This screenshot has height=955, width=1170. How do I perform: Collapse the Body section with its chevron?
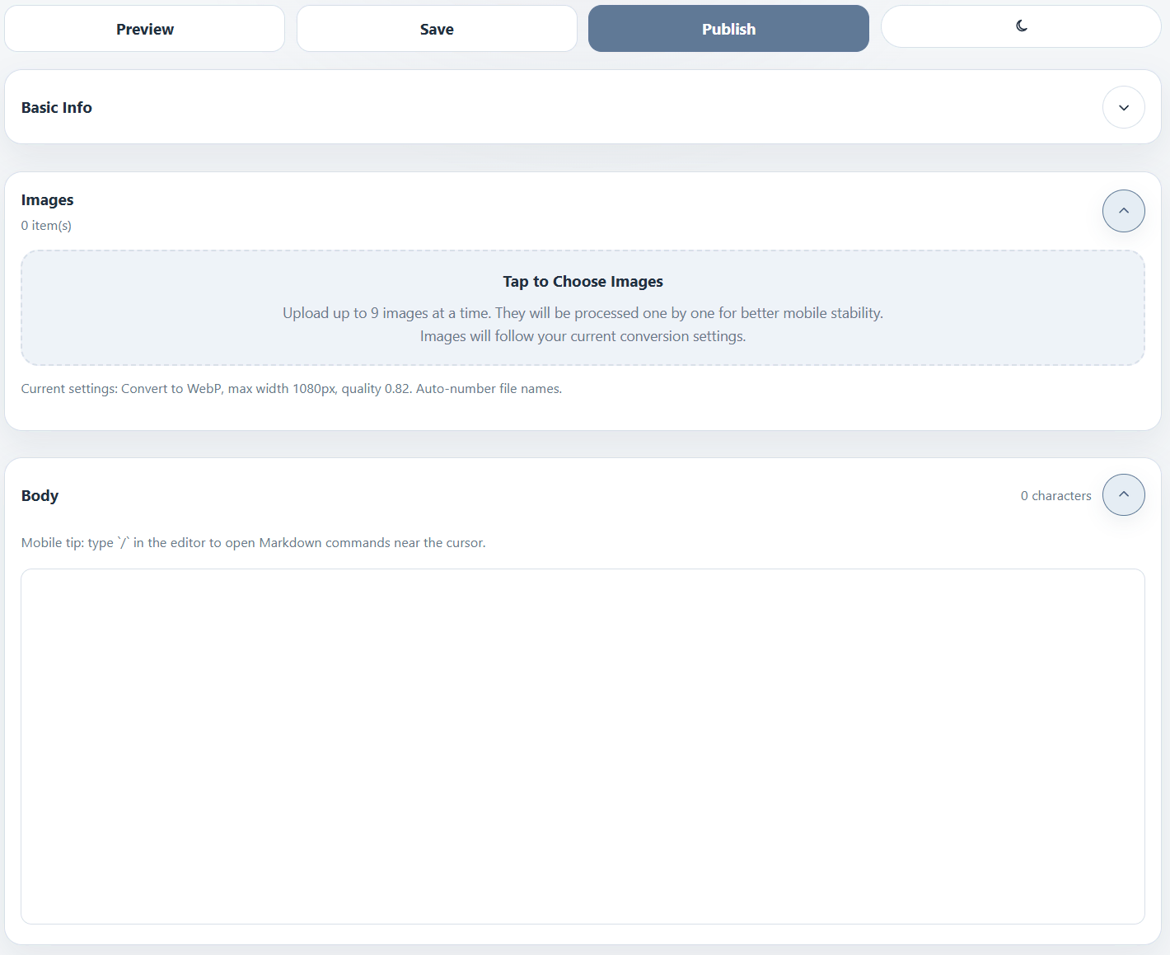coord(1123,494)
